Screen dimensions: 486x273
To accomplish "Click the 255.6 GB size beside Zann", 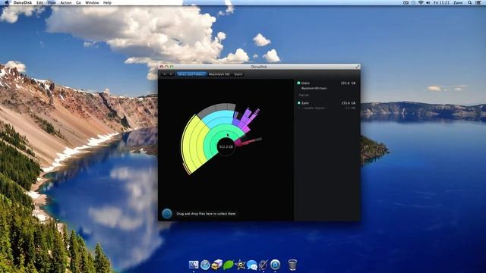I will [x=348, y=103].
